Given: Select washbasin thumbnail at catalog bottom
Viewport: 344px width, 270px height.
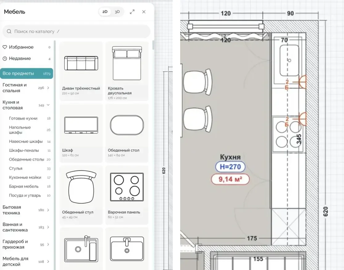Looking at the screenshot, I should pyautogui.click(x=127, y=249).
